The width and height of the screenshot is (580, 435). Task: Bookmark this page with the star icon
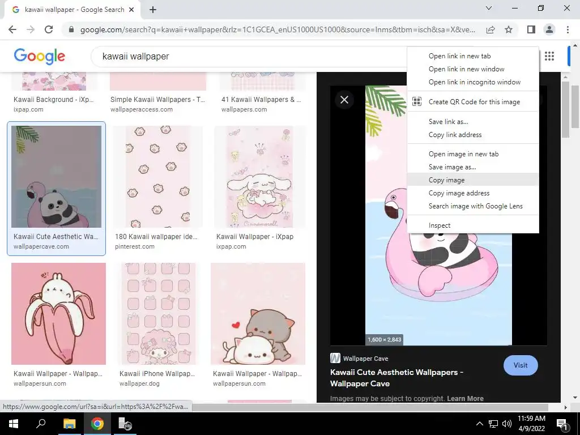509,29
